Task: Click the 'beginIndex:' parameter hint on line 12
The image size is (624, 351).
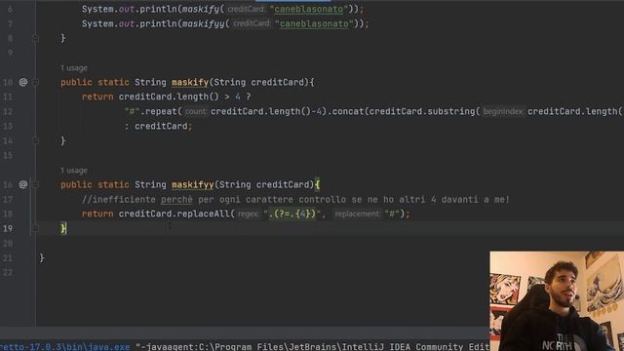Action: (503, 112)
